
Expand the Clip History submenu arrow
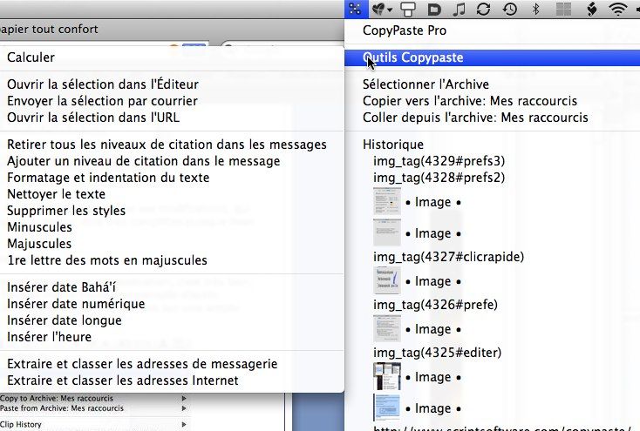[184, 425]
